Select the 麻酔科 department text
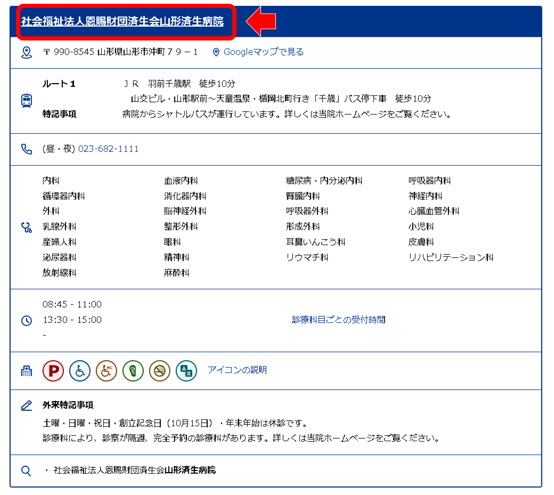The image size is (554, 495). (177, 273)
